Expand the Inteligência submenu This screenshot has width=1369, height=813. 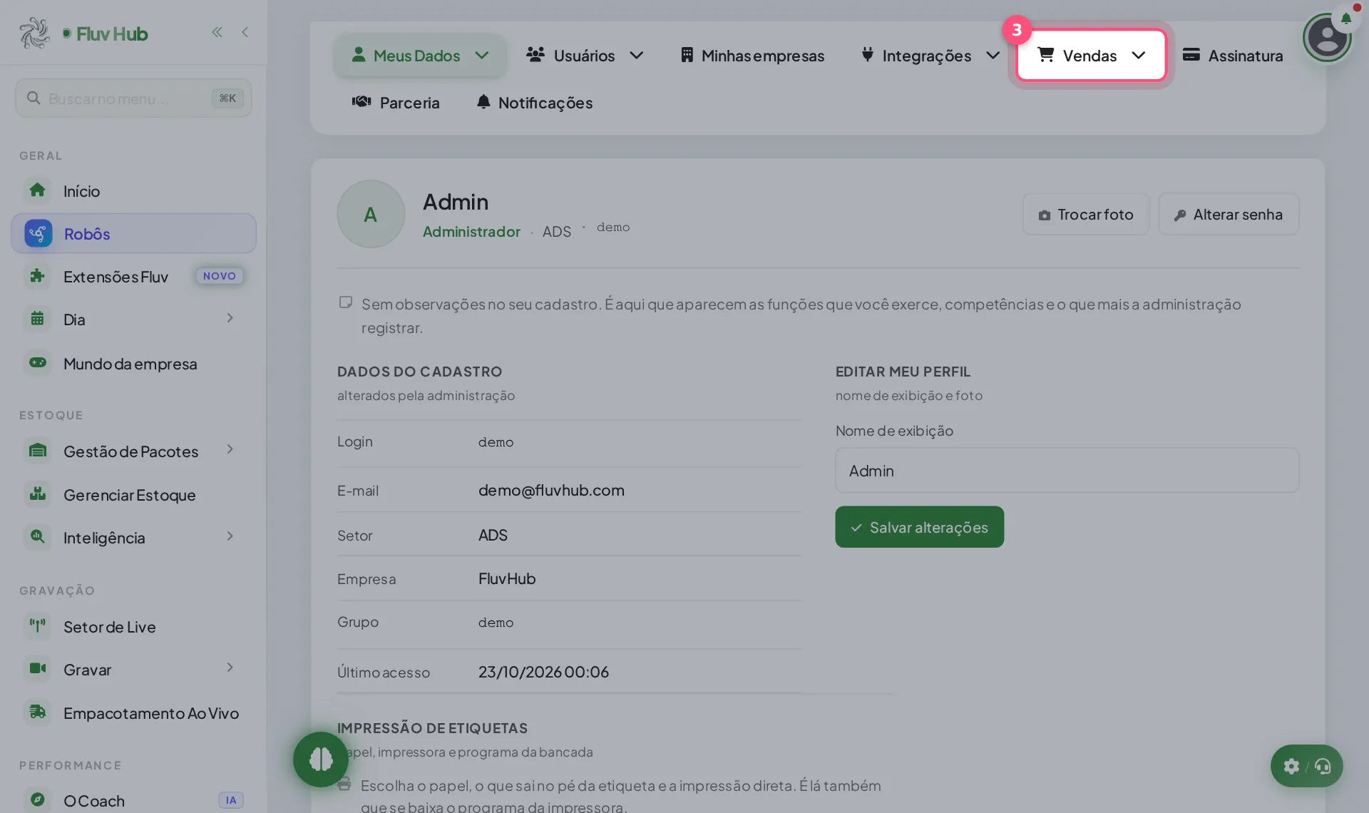[x=230, y=536]
